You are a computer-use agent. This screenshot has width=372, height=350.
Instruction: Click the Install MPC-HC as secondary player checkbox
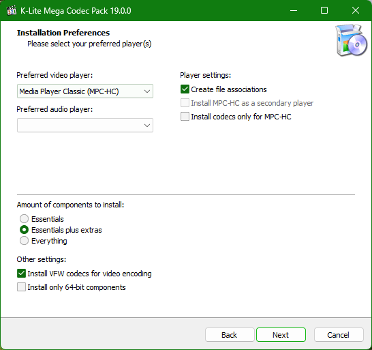point(185,103)
